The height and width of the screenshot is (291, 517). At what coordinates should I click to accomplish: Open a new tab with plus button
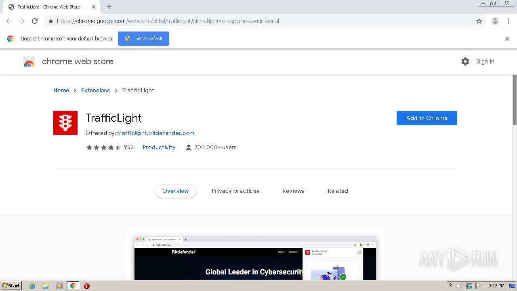[109, 7]
